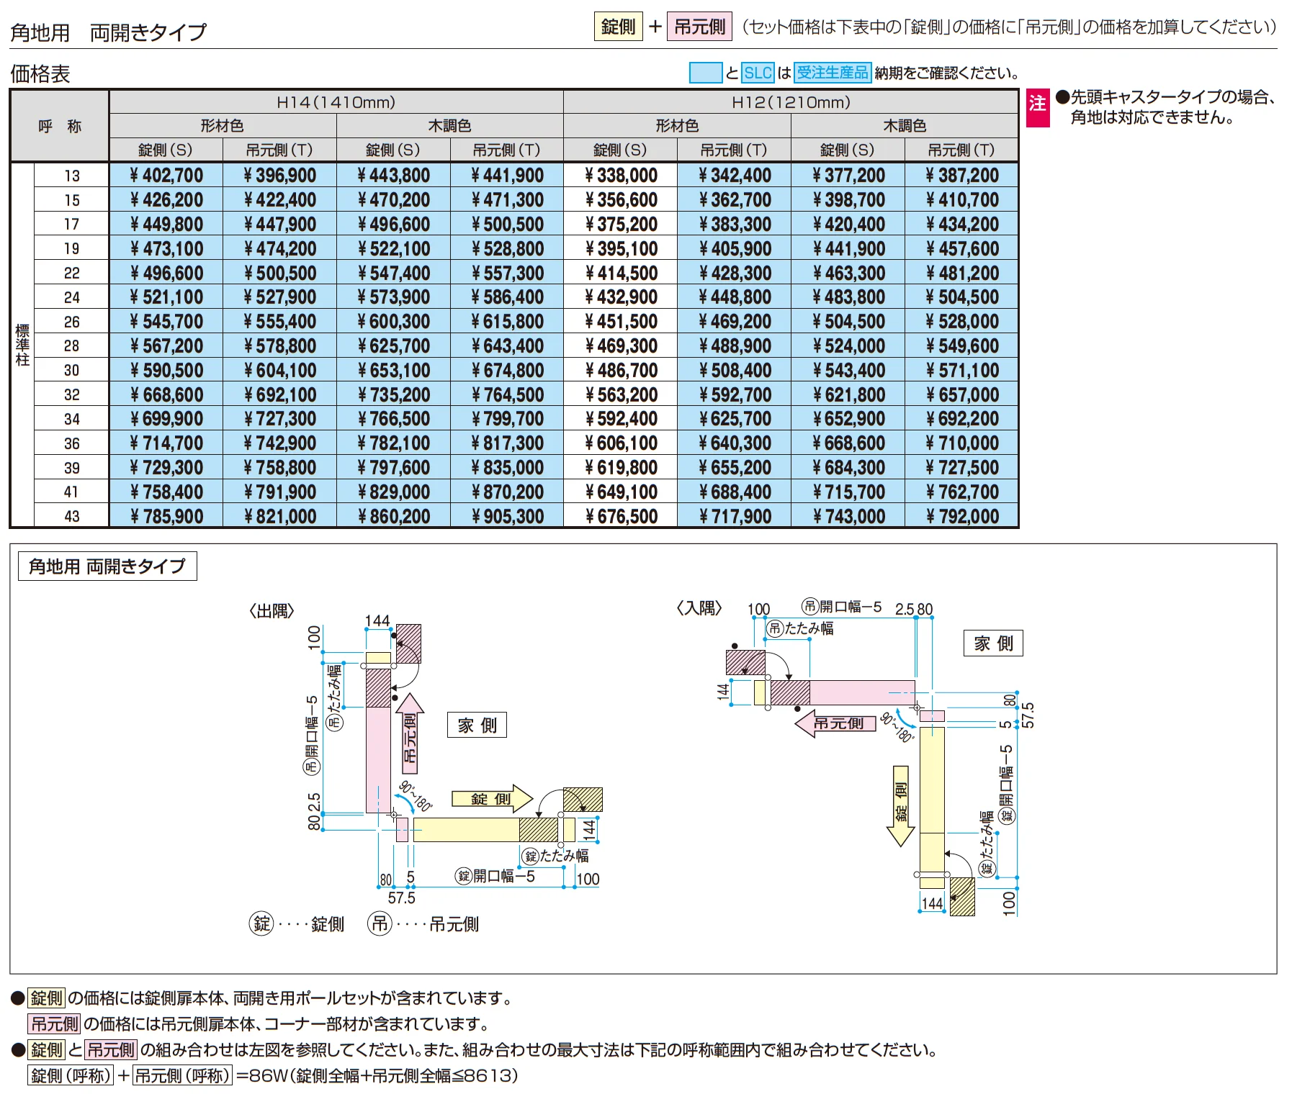Click the ¥590,500 cell

pos(166,371)
